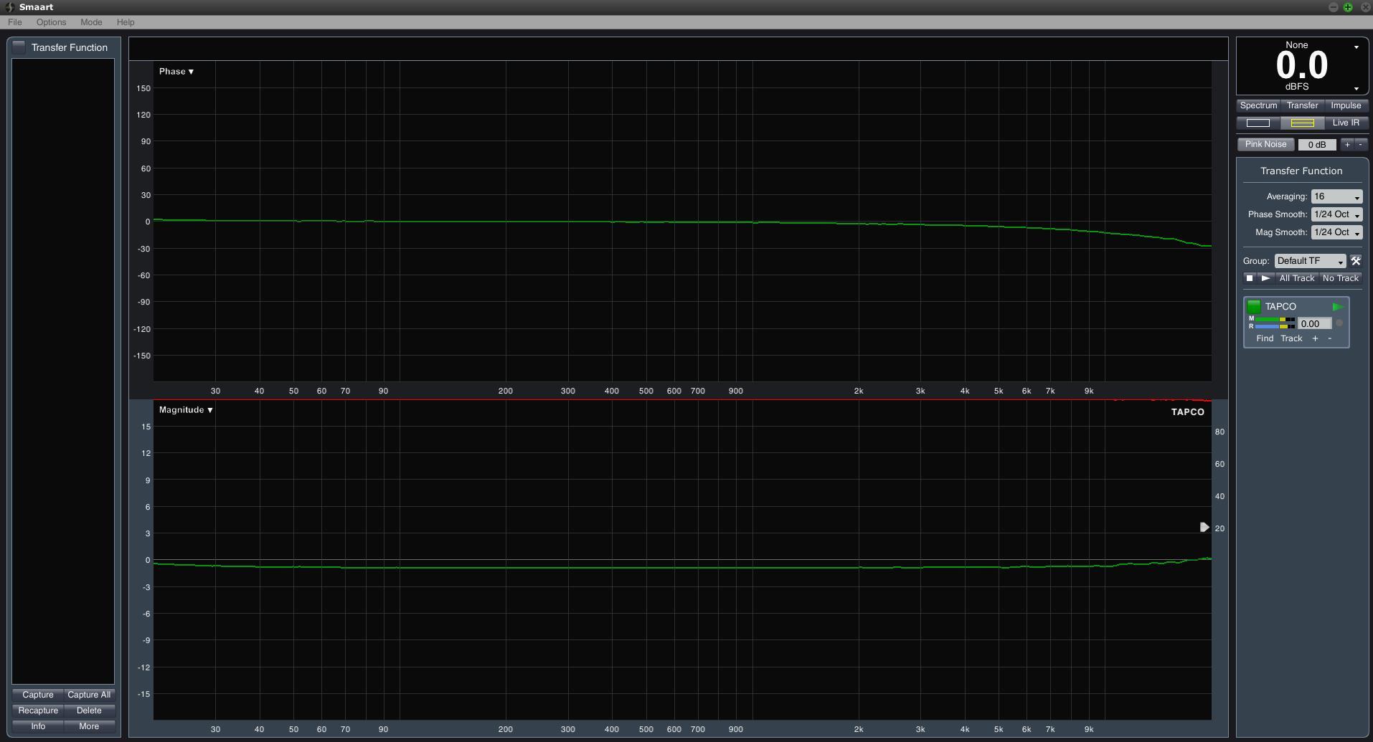Viewport: 1373px width, 742px height.
Task: Toggle the Transfer Function panel checkbox
Action: pyautogui.click(x=19, y=47)
